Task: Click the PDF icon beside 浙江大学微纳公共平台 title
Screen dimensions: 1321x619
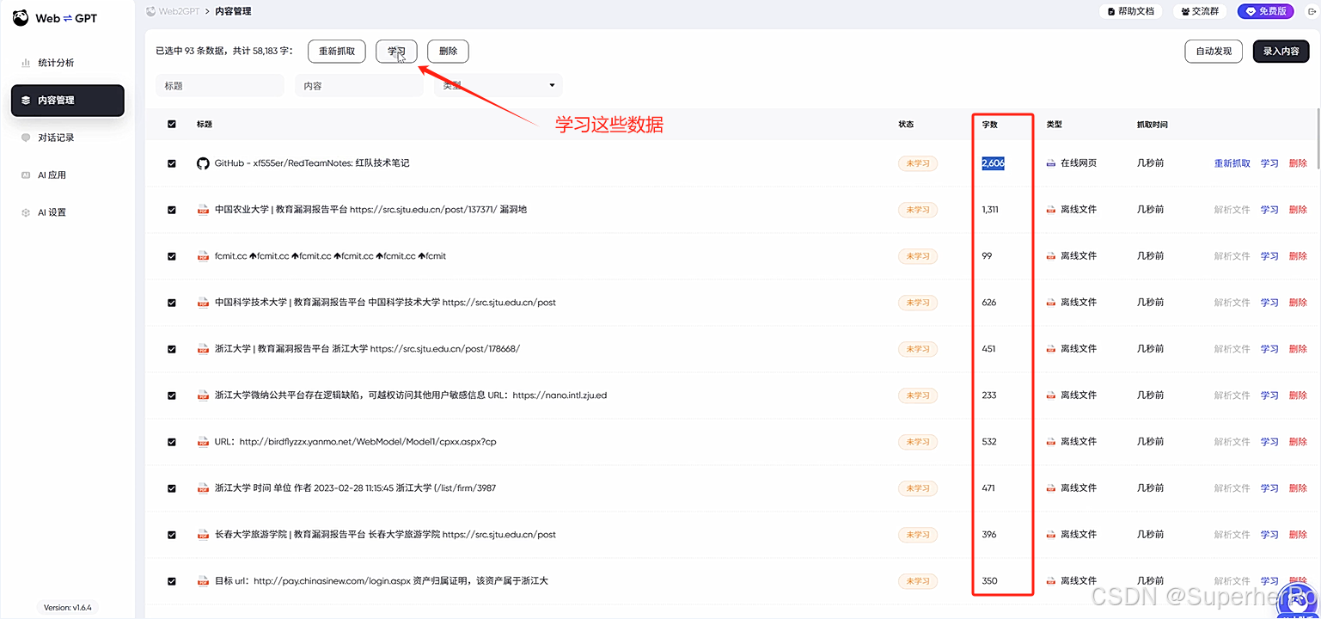Action: pos(203,395)
